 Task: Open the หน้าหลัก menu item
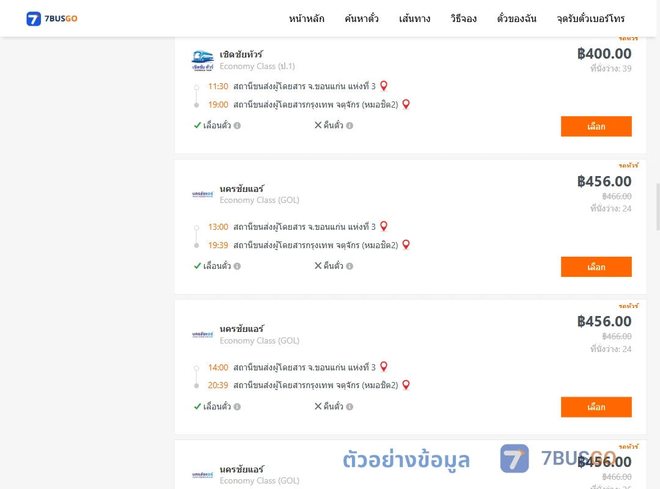click(306, 18)
